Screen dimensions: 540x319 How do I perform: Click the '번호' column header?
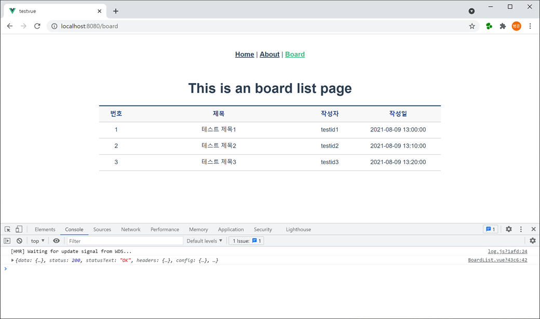click(116, 114)
